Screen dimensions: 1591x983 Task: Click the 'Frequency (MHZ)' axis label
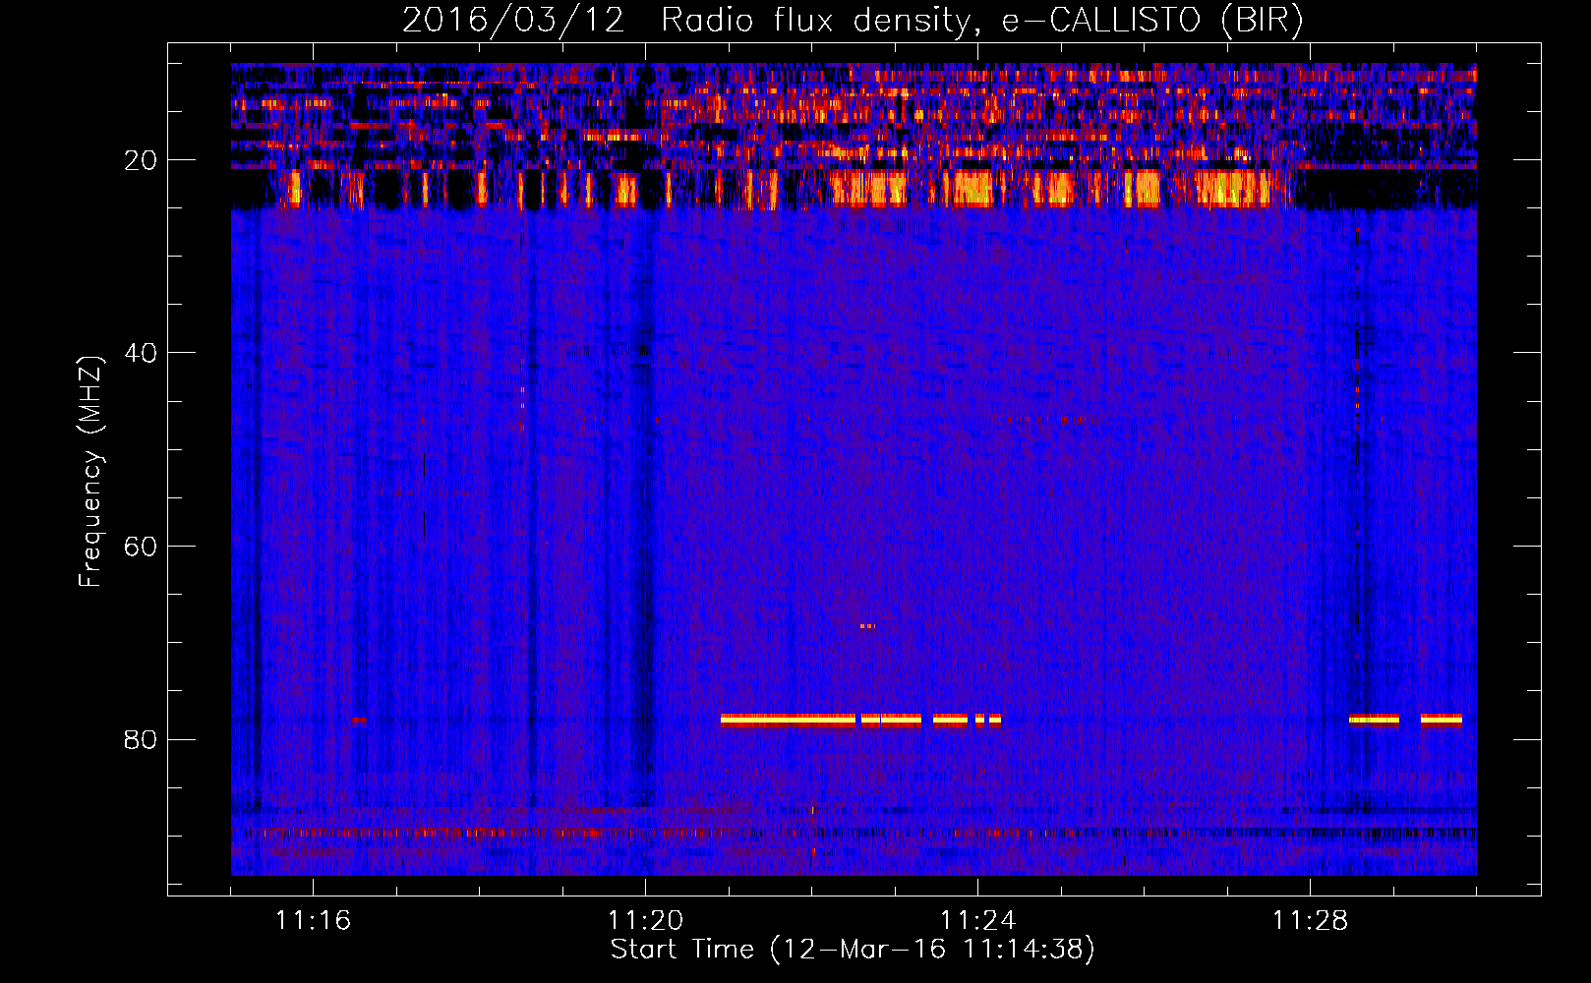[x=90, y=472]
